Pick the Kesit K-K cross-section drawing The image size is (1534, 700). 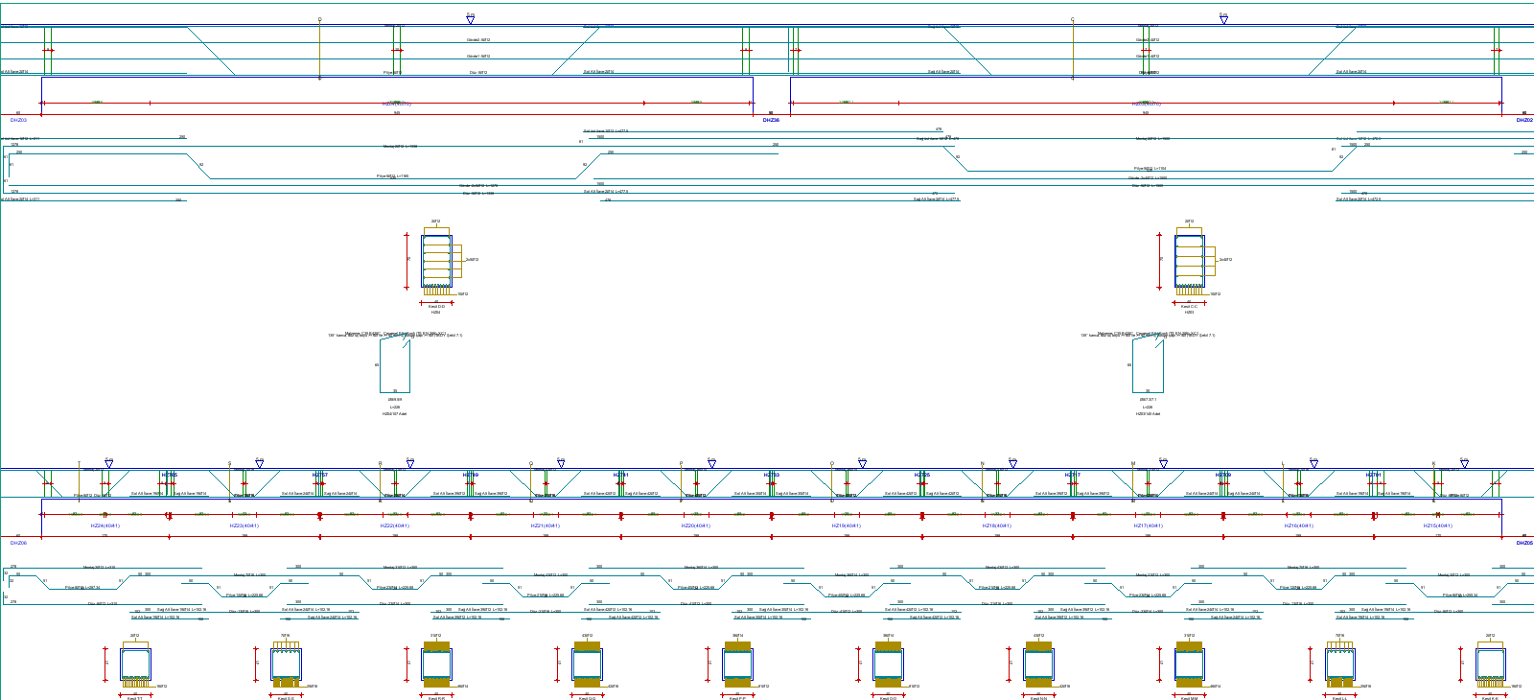click(1490, 665)
